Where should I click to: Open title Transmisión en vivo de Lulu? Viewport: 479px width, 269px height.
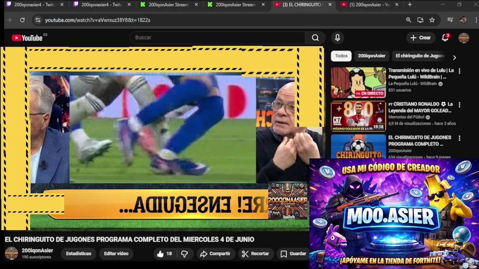(421, 74)
